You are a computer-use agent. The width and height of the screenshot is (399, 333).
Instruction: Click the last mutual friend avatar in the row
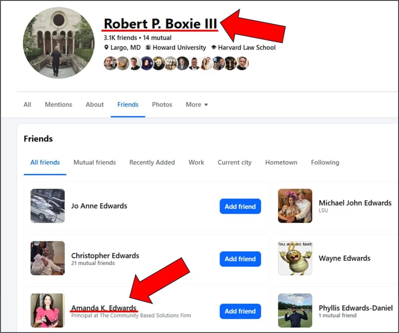click(242, 63)
